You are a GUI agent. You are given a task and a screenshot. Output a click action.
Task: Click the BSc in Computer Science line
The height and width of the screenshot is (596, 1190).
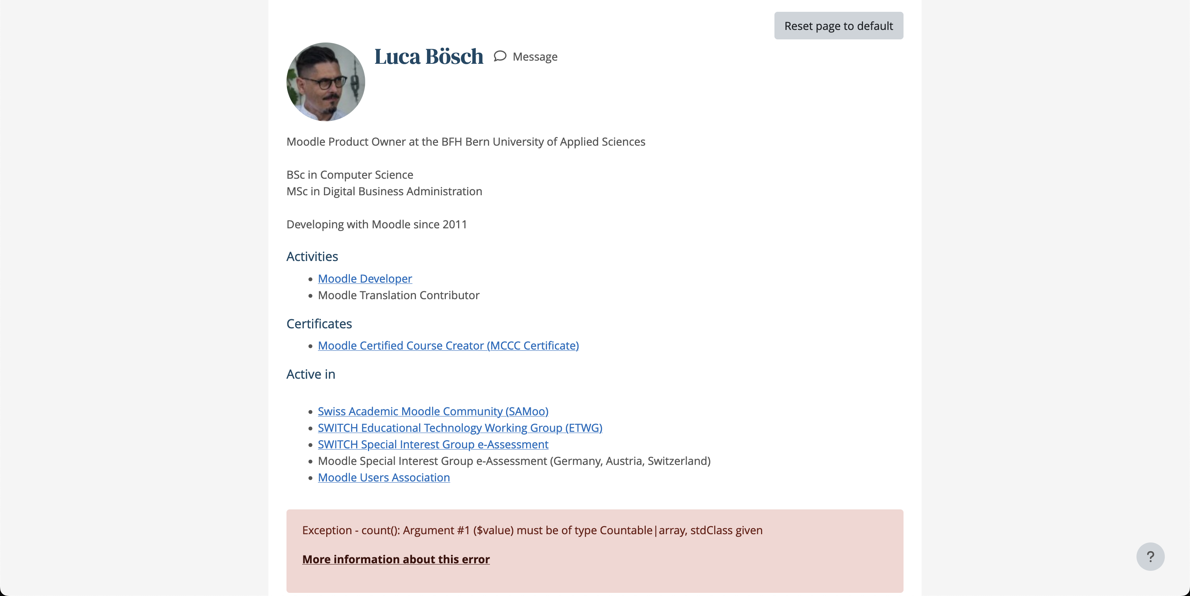click(350, 175)
